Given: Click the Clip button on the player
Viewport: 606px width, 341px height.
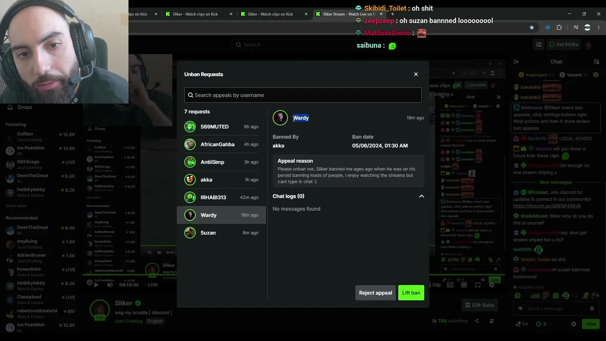Looking at the screenshot, I should tap(435, 285).
